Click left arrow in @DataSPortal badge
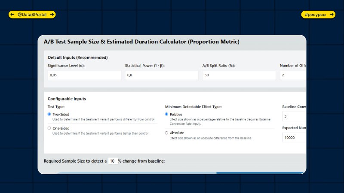Image resolution: width=344 pixels, height=193 pixels. 12,15
